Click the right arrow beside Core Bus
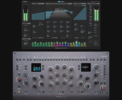 85,38
